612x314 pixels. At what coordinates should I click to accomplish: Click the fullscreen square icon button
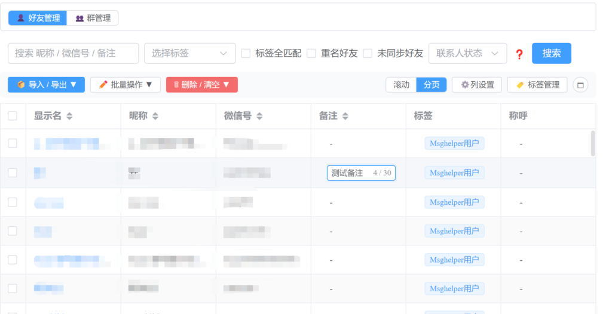[x=580, y=85]
